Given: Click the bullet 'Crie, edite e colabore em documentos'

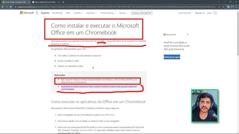Looking at the screenshot, I should [80, 56].
